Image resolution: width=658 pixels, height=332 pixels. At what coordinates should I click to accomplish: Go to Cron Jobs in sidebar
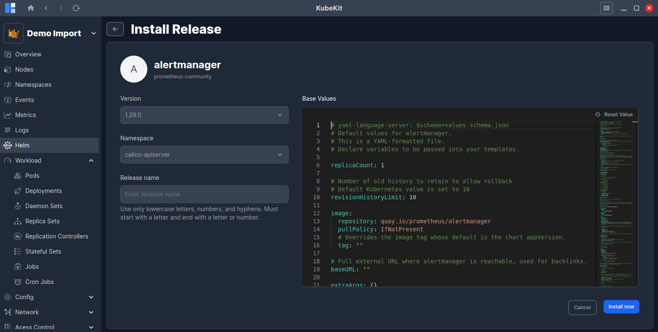(x=39, y=282)
